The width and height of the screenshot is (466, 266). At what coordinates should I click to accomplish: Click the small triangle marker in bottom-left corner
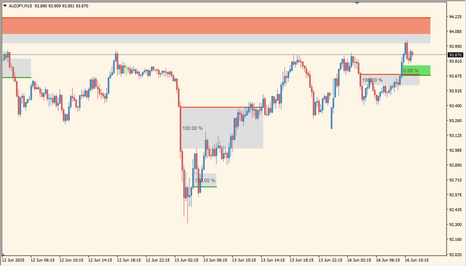3,254
